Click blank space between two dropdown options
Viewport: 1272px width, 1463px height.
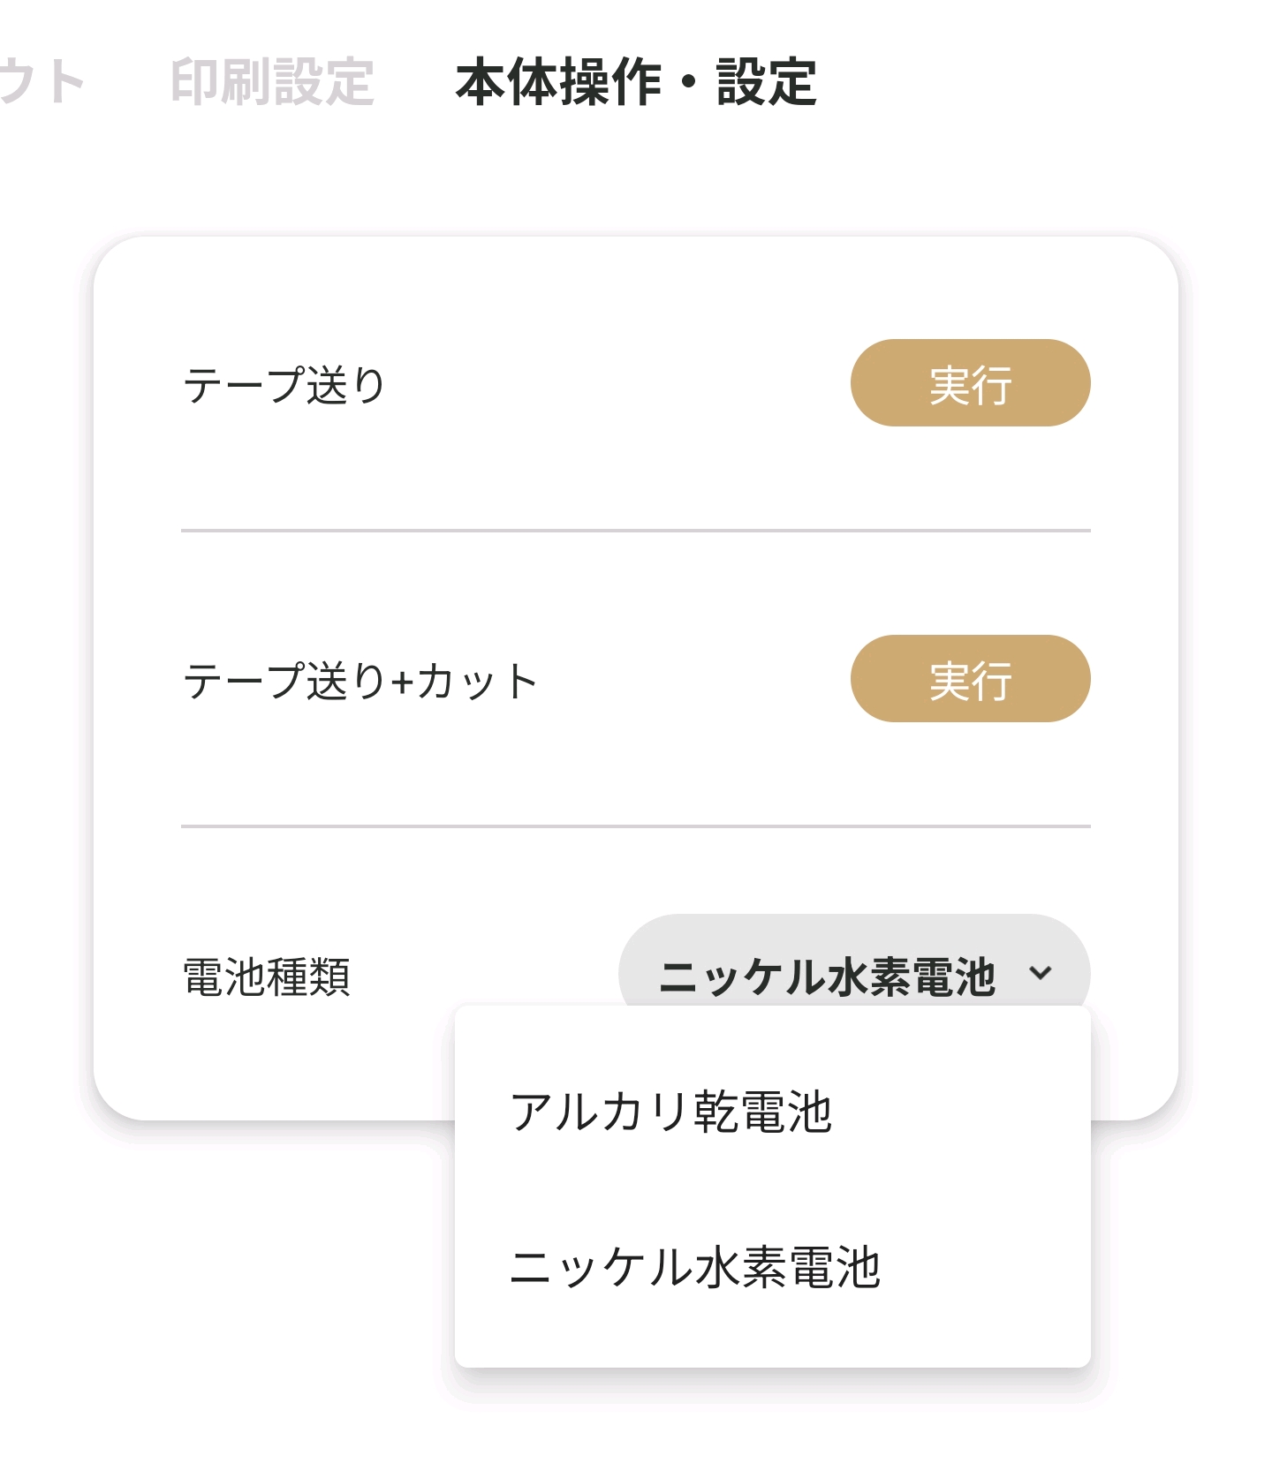pos(772,1188)
